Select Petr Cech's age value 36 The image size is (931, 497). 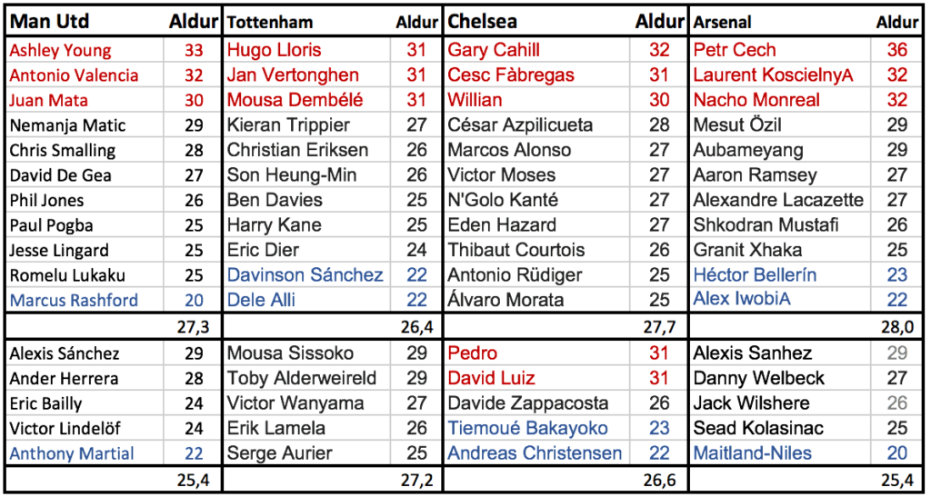(897, 50)
